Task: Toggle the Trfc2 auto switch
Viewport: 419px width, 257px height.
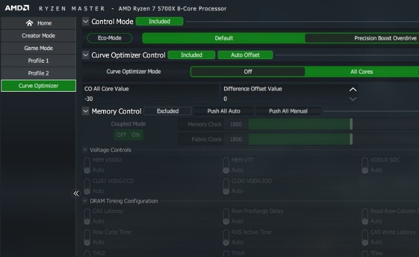Action: click(x=87, y=253)
